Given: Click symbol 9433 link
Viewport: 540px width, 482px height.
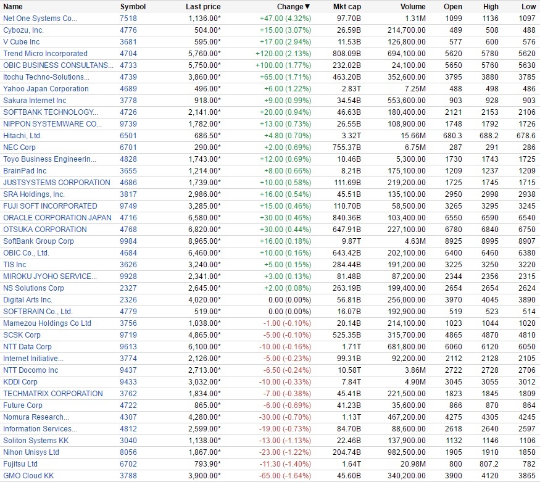Looking at the screenshot, I should click(x=128, y=381).
